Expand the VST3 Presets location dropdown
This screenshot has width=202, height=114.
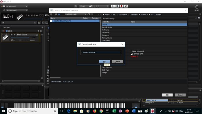[x=76, y=14]
